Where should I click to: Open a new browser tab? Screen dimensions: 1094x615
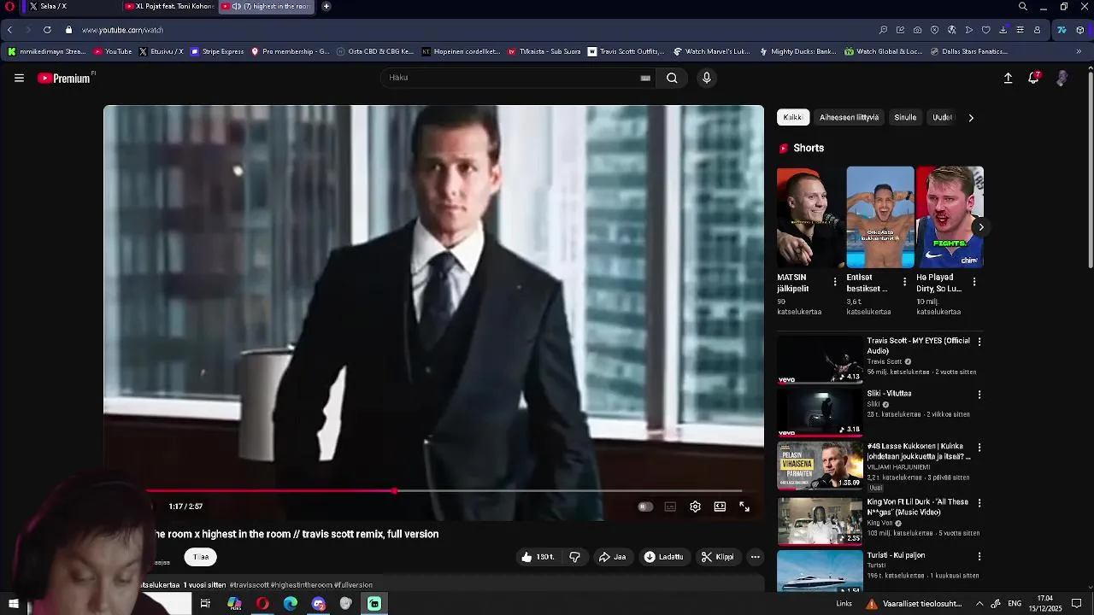tap(326, 6)
